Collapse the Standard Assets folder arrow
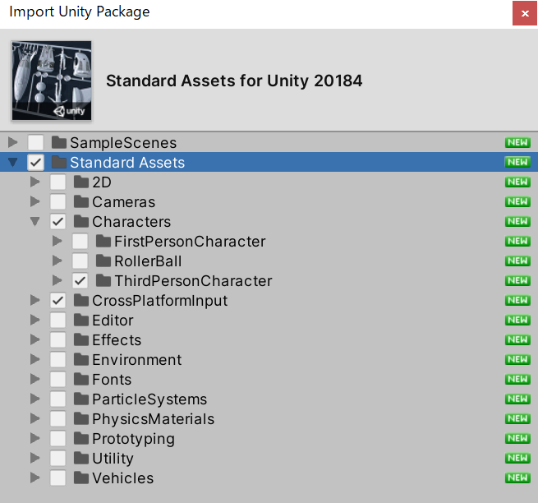 13,162
